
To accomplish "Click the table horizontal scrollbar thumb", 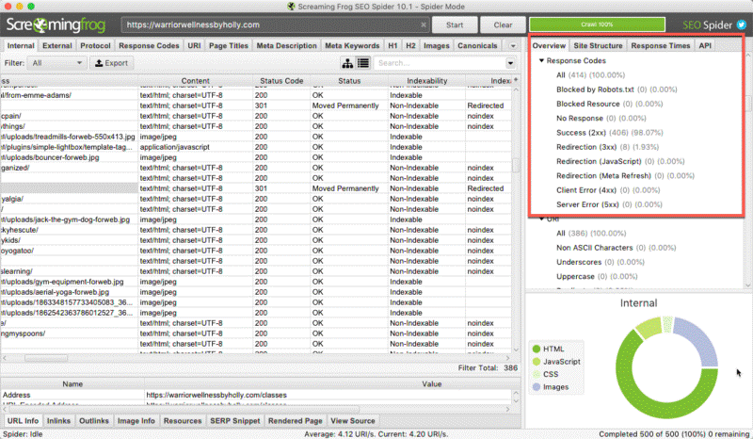I will click(x=46, y=358).
